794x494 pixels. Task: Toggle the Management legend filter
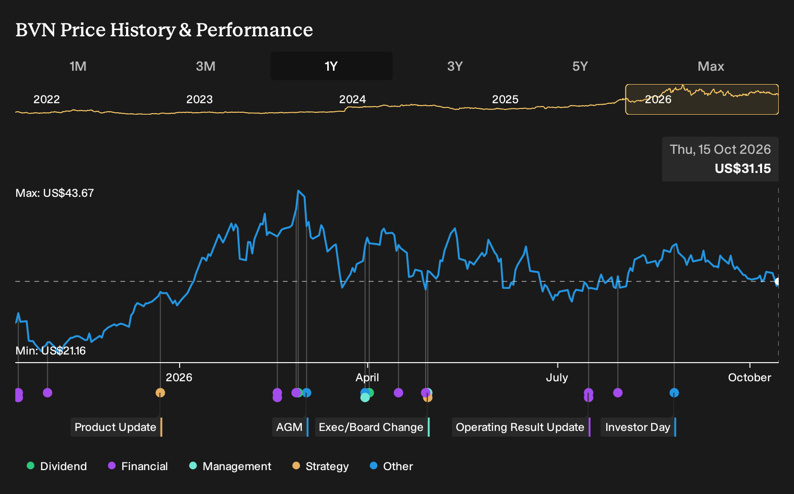[230, 466]
